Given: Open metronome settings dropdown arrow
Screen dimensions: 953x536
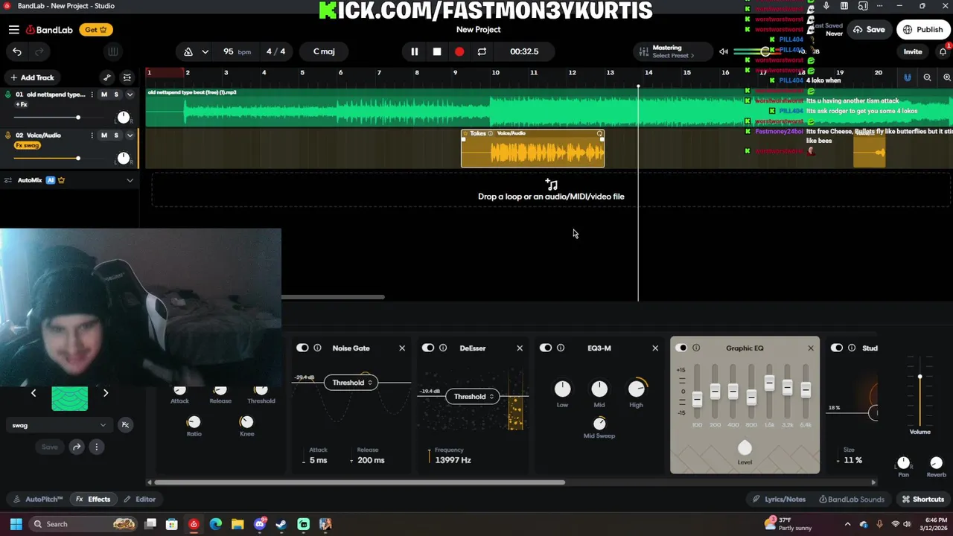Looking at the screenshot, I should 205,51.
